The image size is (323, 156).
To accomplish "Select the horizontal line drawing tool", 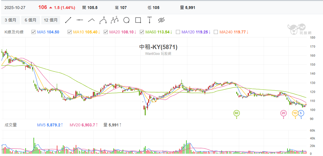I will pos(80,20).
